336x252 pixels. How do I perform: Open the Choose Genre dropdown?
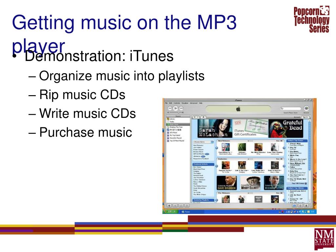pos(203,142)
